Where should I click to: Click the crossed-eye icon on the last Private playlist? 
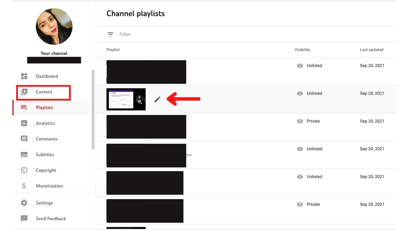tap(300, 204)
